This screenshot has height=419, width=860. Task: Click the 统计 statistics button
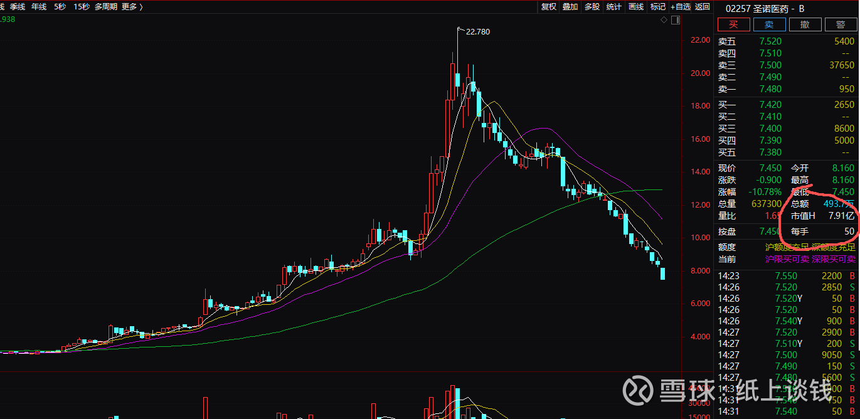[x=614, y=7]
